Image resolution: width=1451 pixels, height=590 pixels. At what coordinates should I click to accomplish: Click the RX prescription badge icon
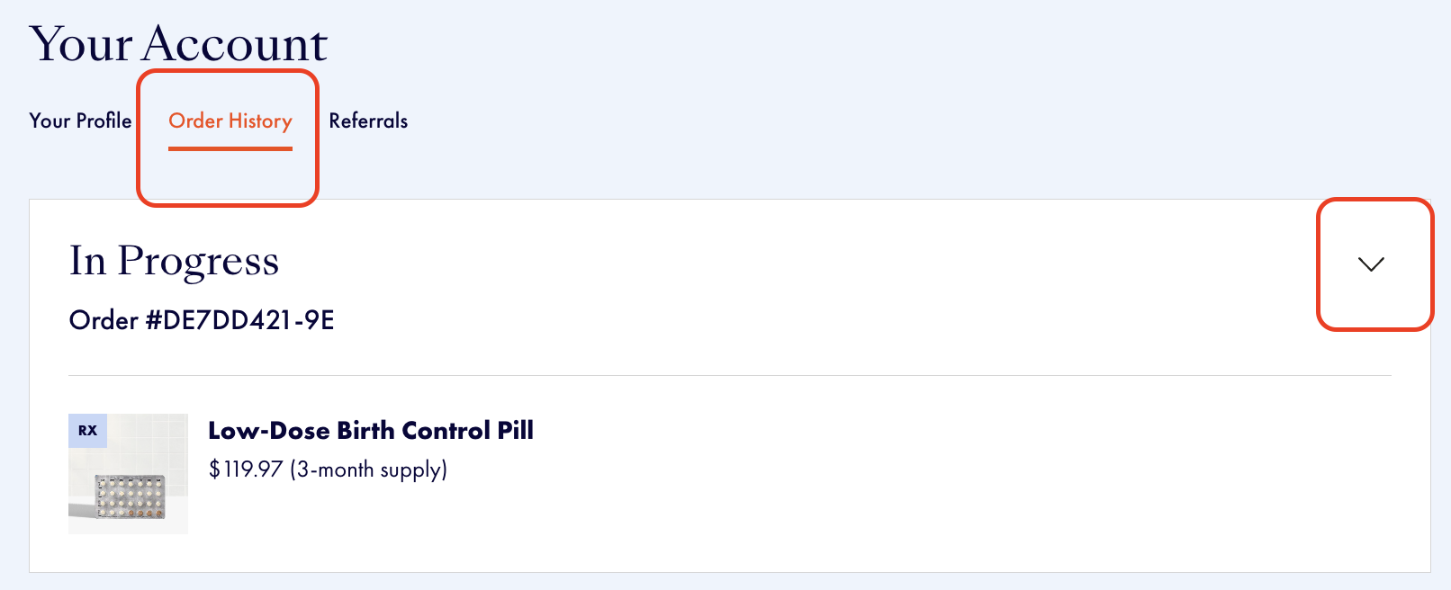[x=86, y=432]
